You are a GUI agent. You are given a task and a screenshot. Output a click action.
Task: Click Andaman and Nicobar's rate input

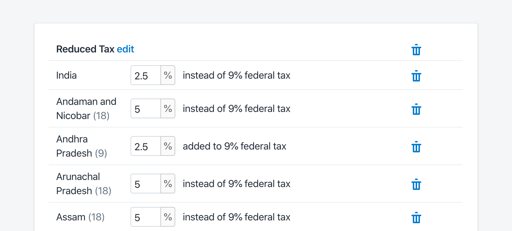145,108
